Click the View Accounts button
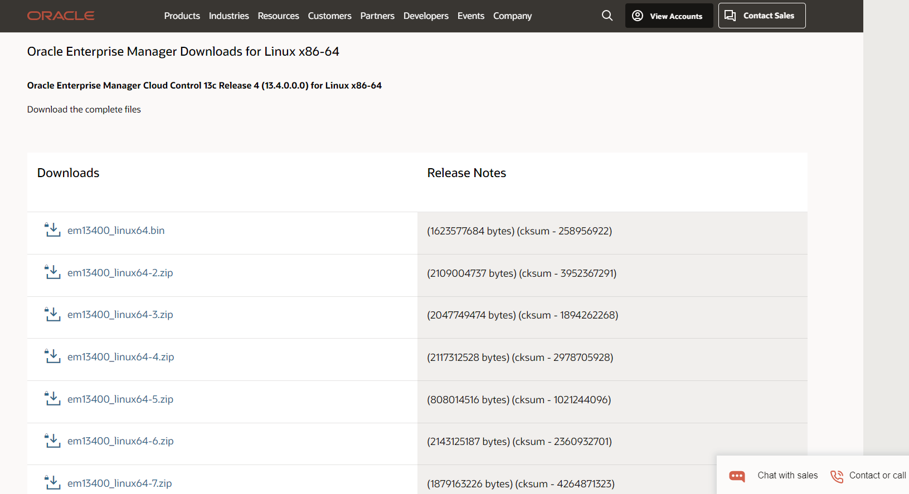Viewport: 909px width, 494px height. click(669, 16)
